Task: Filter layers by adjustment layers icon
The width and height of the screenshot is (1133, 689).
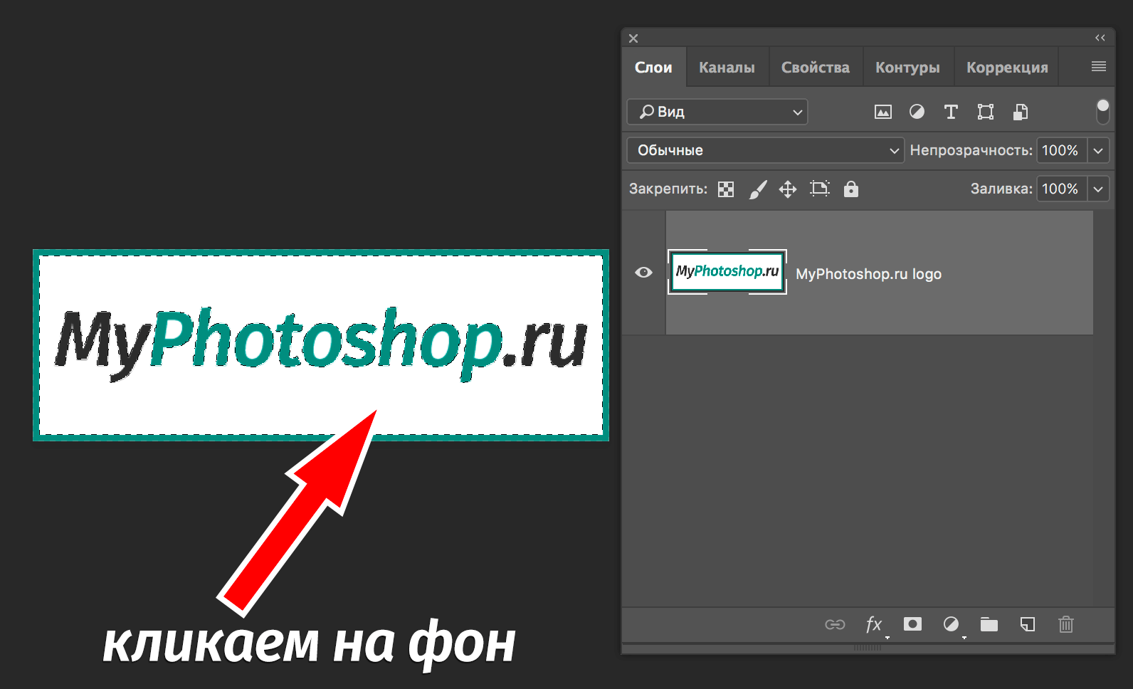Action: (x=917, y=112)
